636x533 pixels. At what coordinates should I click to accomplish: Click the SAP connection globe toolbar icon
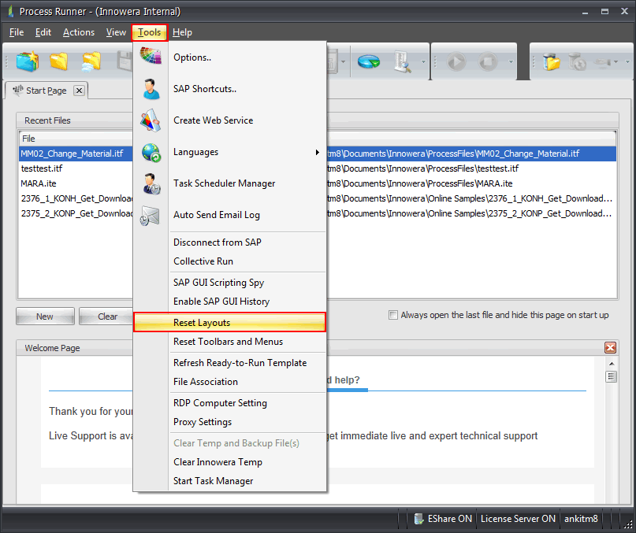368,60
